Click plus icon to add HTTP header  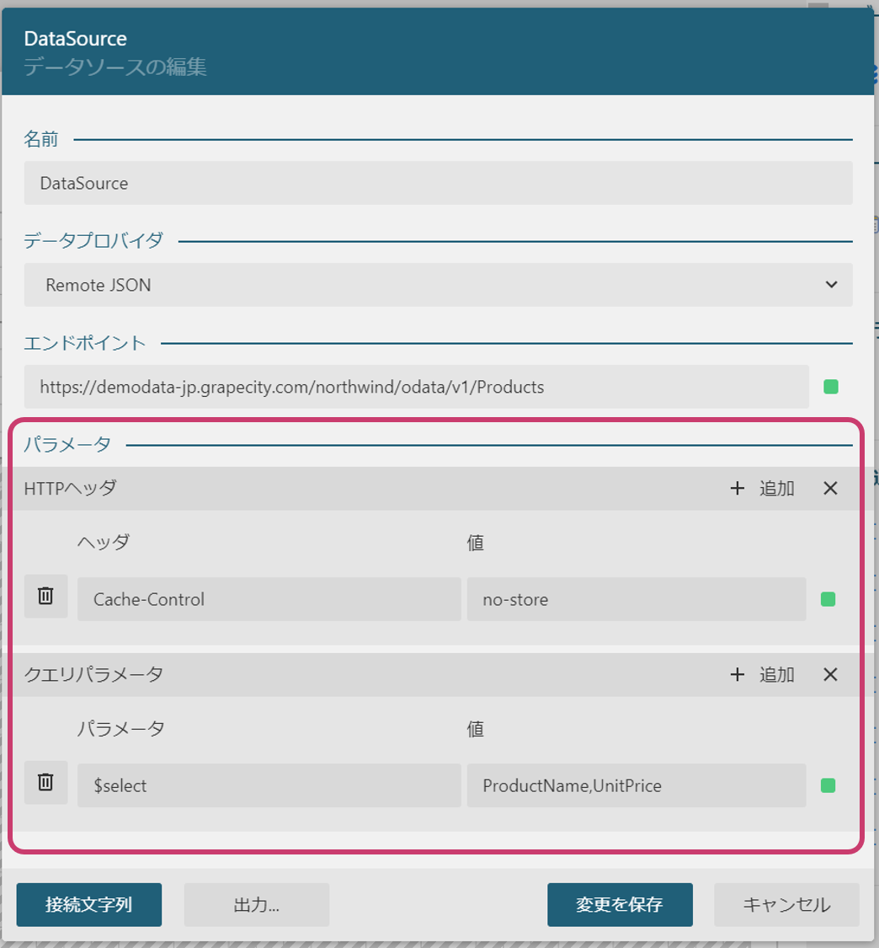click(737, 488)
